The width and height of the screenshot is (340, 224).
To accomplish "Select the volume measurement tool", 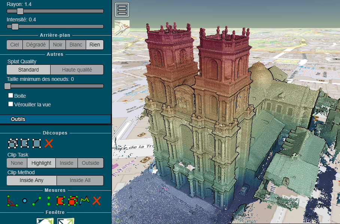I will click(73, 201).
